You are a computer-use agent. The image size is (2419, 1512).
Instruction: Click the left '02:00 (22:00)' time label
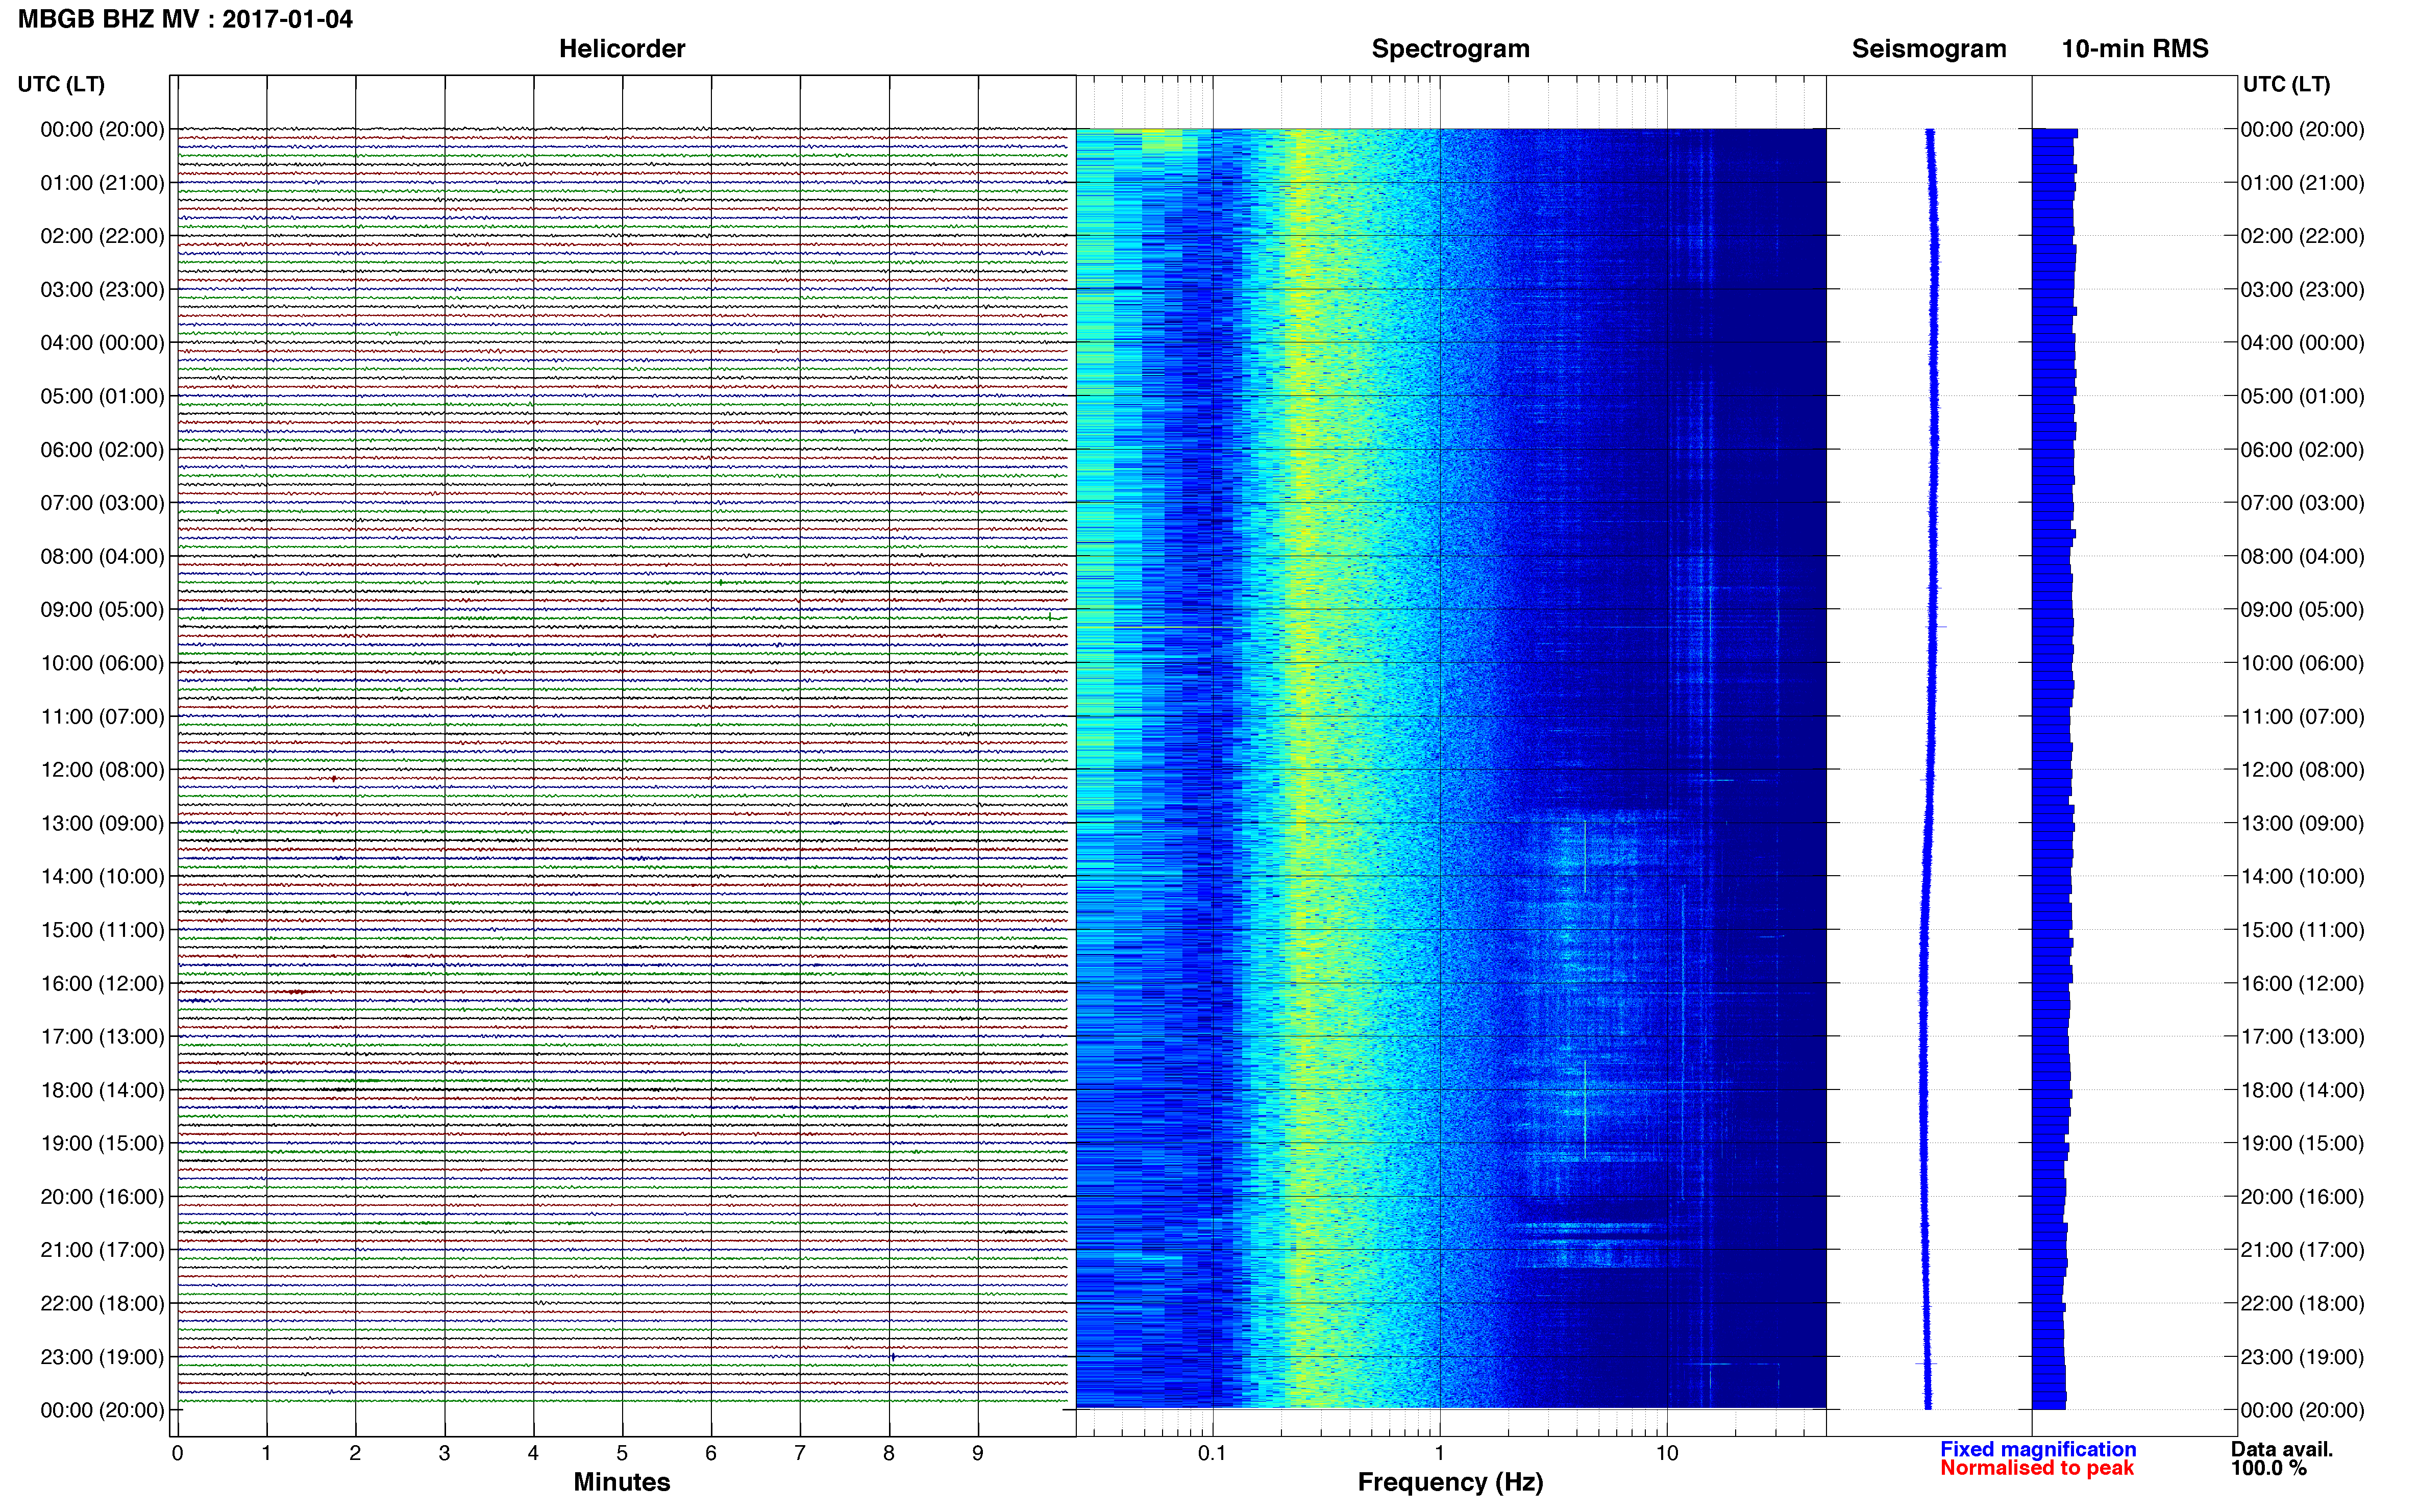[102, 236]
